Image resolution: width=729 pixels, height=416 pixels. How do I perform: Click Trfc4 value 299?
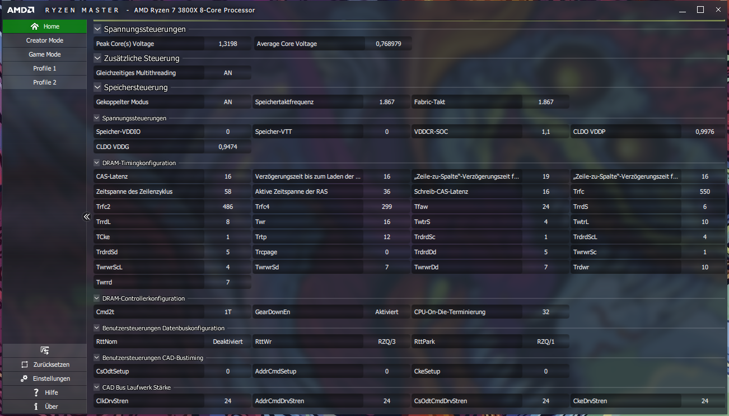click(387, 207)
